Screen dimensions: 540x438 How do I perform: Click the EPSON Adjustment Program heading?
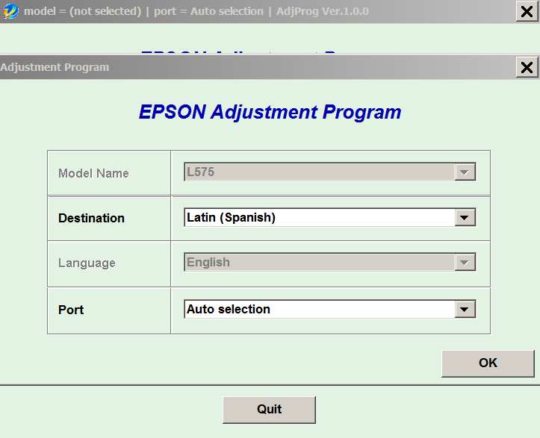[x=270, y=112]
